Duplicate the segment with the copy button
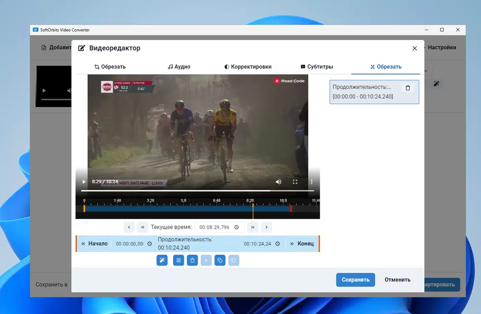This screenshot has width=481, height=314. click(220, 260)
